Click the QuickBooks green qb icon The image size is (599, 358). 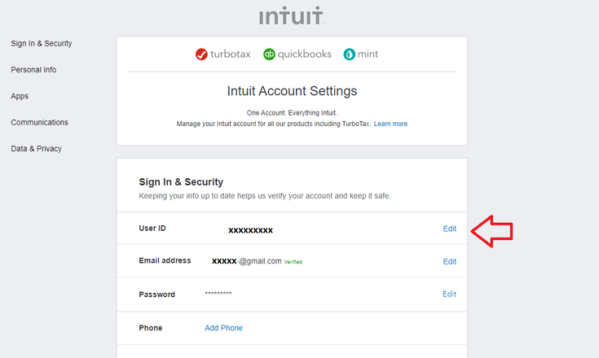click(269, 55)
